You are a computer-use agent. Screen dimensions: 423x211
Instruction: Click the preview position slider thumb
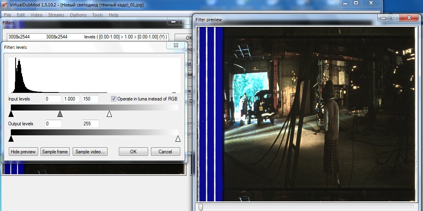[201, 207]
